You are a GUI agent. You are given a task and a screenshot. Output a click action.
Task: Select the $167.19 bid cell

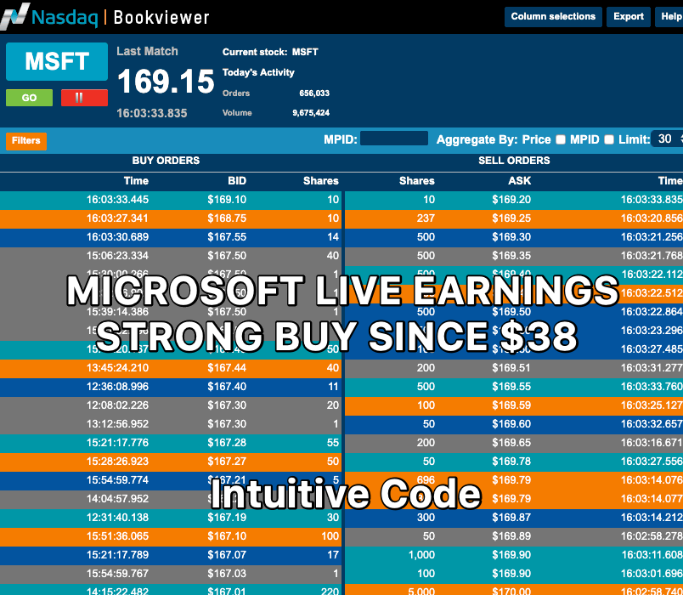click(x=227, y=518)
